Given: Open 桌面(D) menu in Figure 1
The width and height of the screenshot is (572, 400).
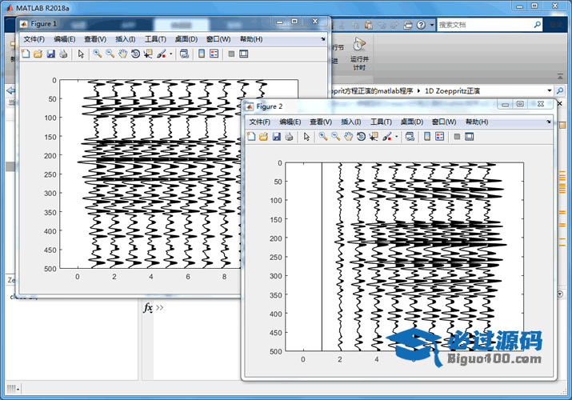Looking at the screenshot, I should (x=186, y=39).
